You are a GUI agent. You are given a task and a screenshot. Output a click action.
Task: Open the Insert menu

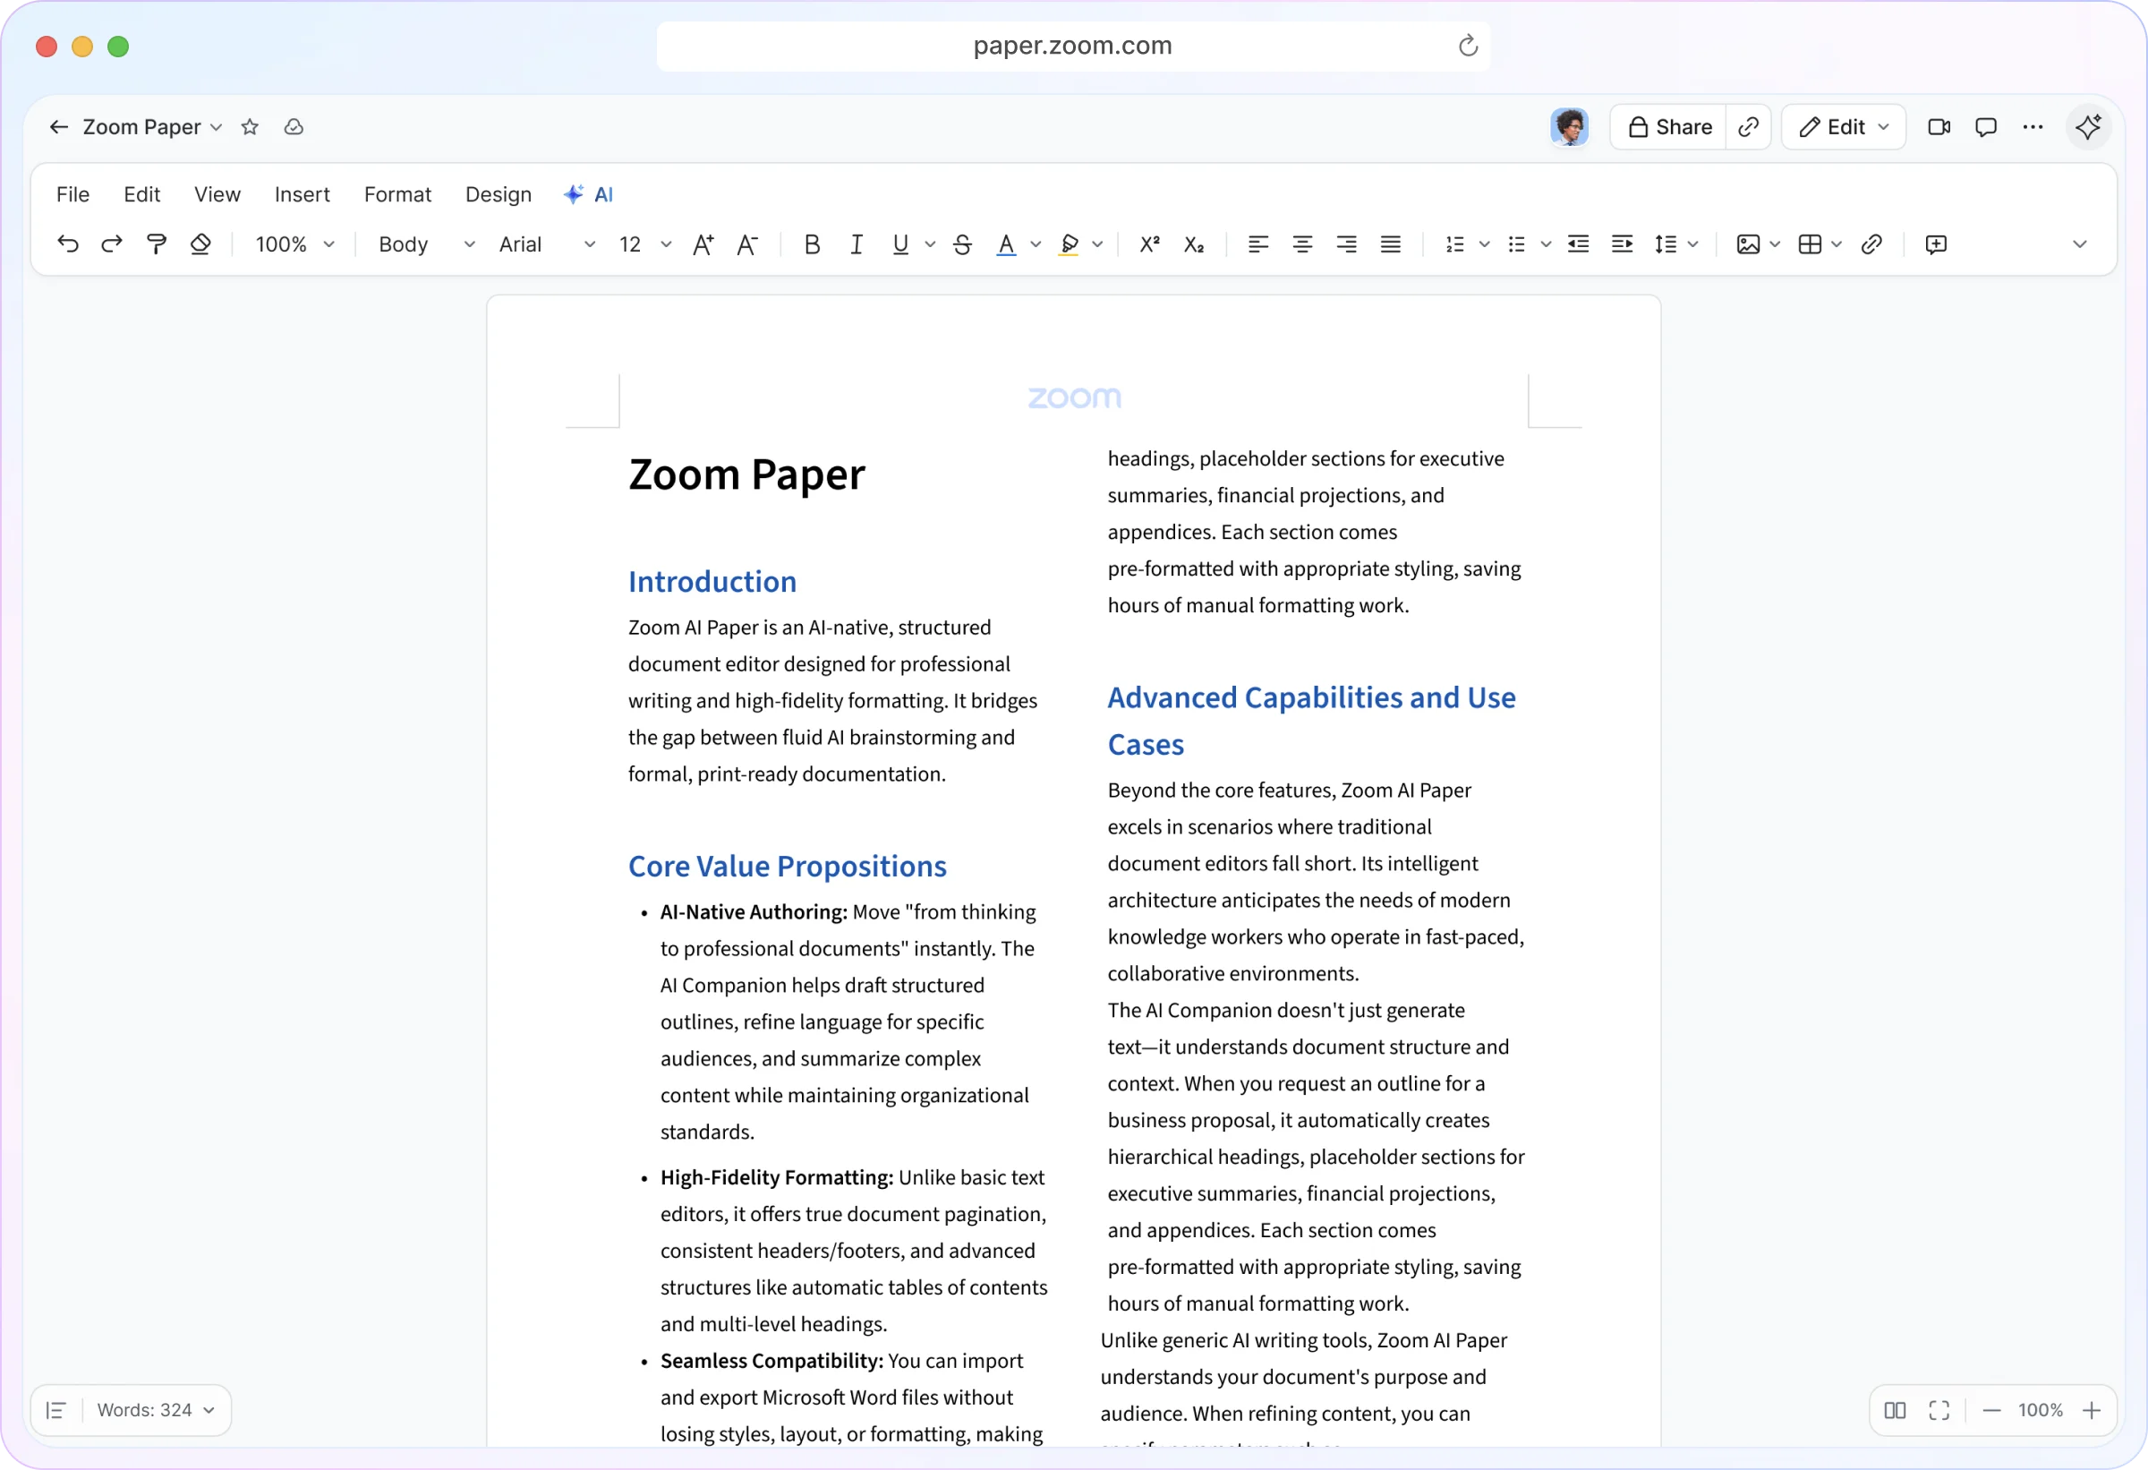303,194
